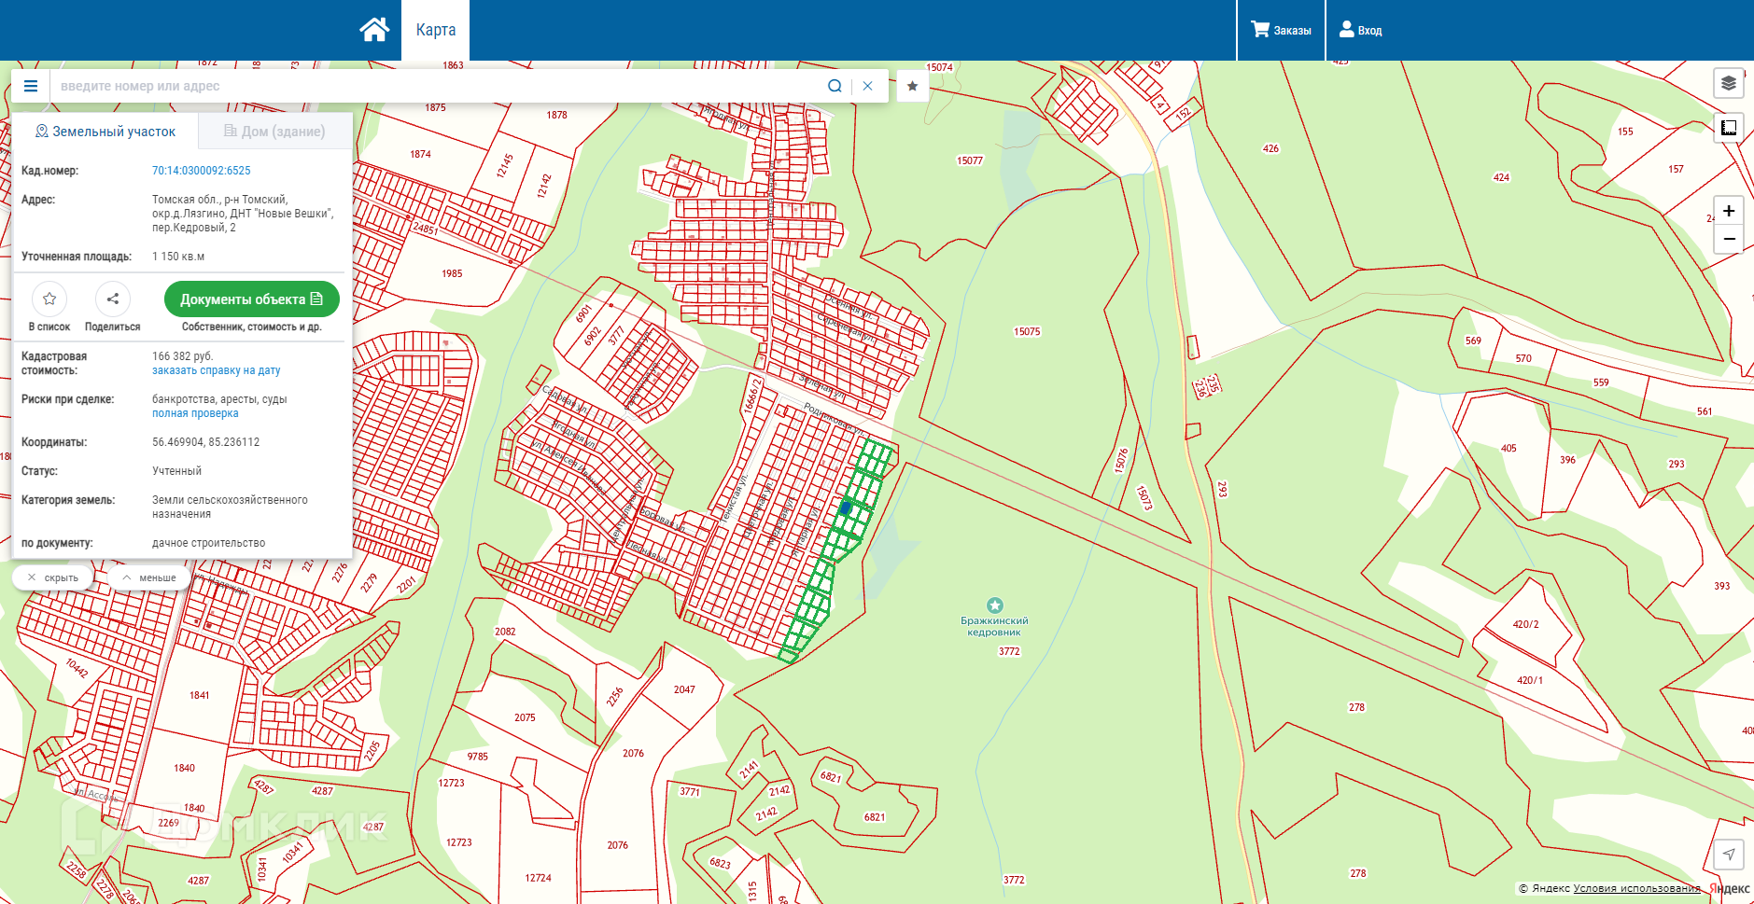This screenshot has height=904, width=1754.
Task: Hide the panel with скрыть button
Action: [x=53, y=577]
